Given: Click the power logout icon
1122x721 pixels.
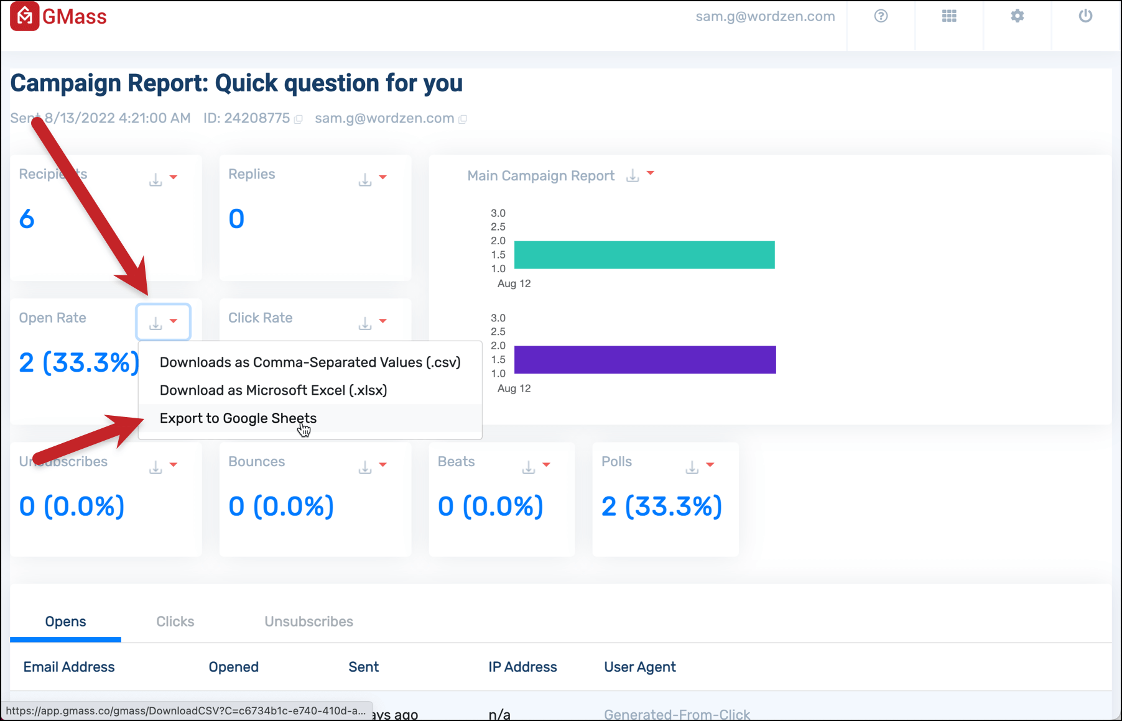Looking at the screenshot, I should click(x=1085, y=16).
